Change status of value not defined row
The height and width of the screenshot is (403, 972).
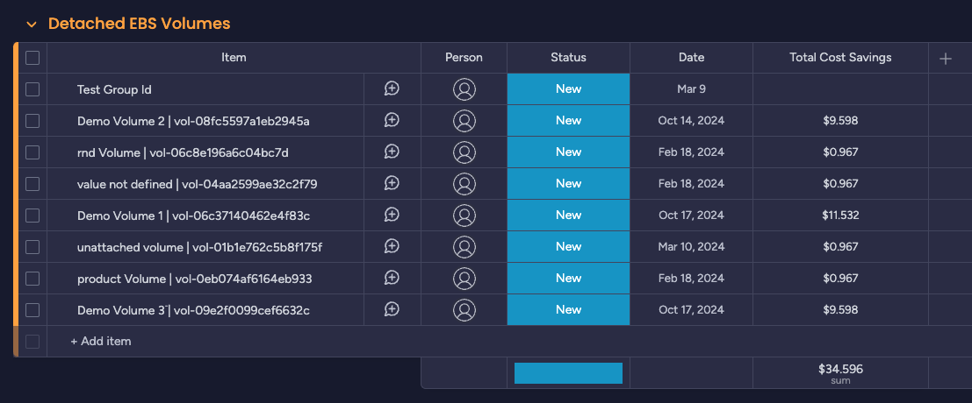point(568,184)
